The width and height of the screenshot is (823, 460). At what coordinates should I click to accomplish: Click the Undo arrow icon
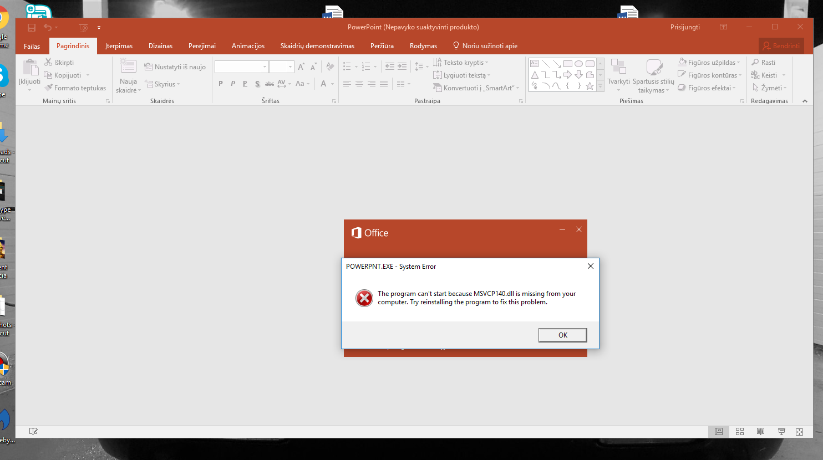(48, 27)
